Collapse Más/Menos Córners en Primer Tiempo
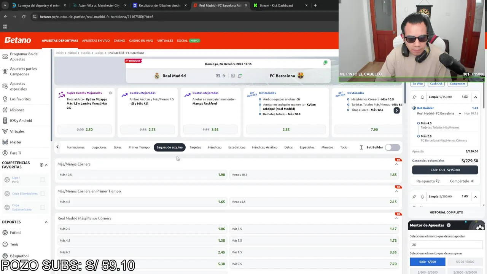This screenshot has height=274, width=487. click(x=396, y=191)
